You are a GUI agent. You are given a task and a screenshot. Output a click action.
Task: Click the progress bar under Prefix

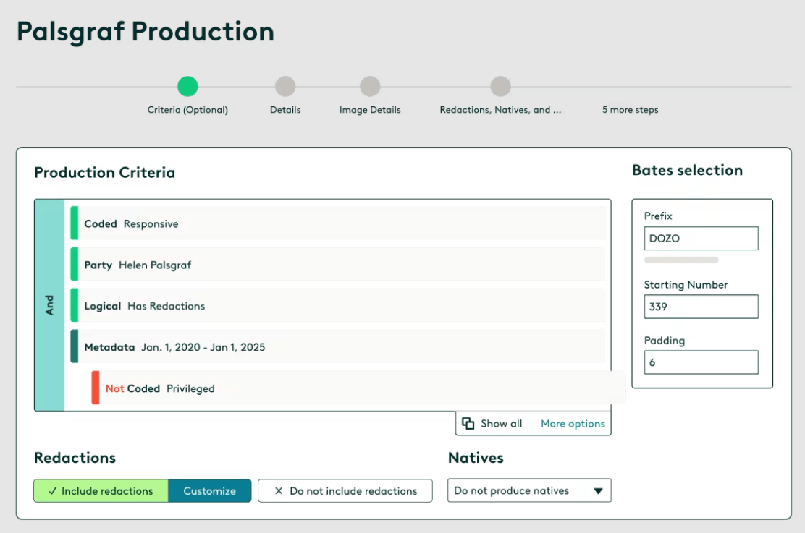coord(681,260)
